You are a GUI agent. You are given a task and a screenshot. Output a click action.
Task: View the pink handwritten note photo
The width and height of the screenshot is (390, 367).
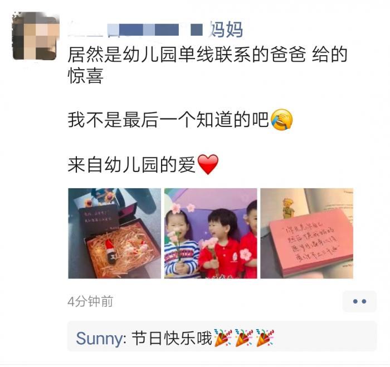coord(306,233)
